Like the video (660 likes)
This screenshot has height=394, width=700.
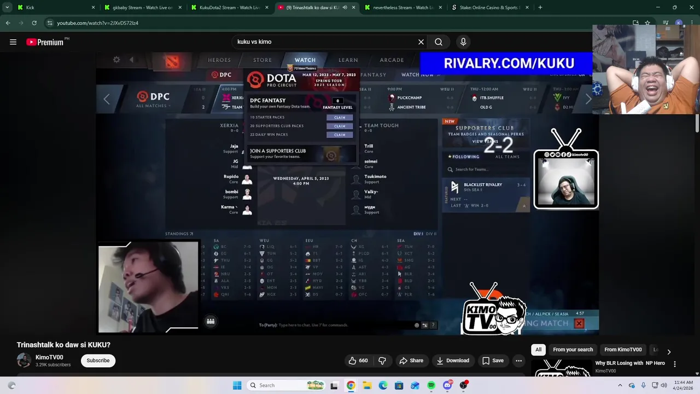point(358,361)
